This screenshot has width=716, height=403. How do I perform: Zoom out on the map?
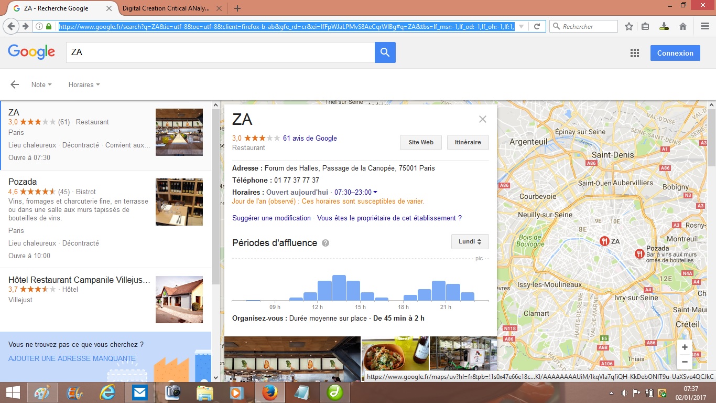pyautogui.click(x=685, y=362)
